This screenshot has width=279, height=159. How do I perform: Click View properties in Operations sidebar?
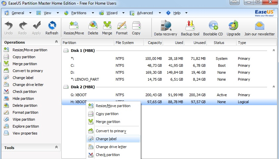pos(25,133)
